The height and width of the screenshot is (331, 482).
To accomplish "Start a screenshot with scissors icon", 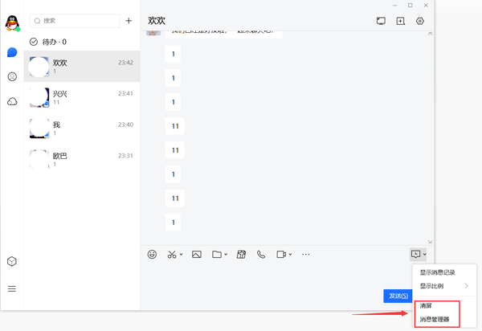I will point(172,254).
